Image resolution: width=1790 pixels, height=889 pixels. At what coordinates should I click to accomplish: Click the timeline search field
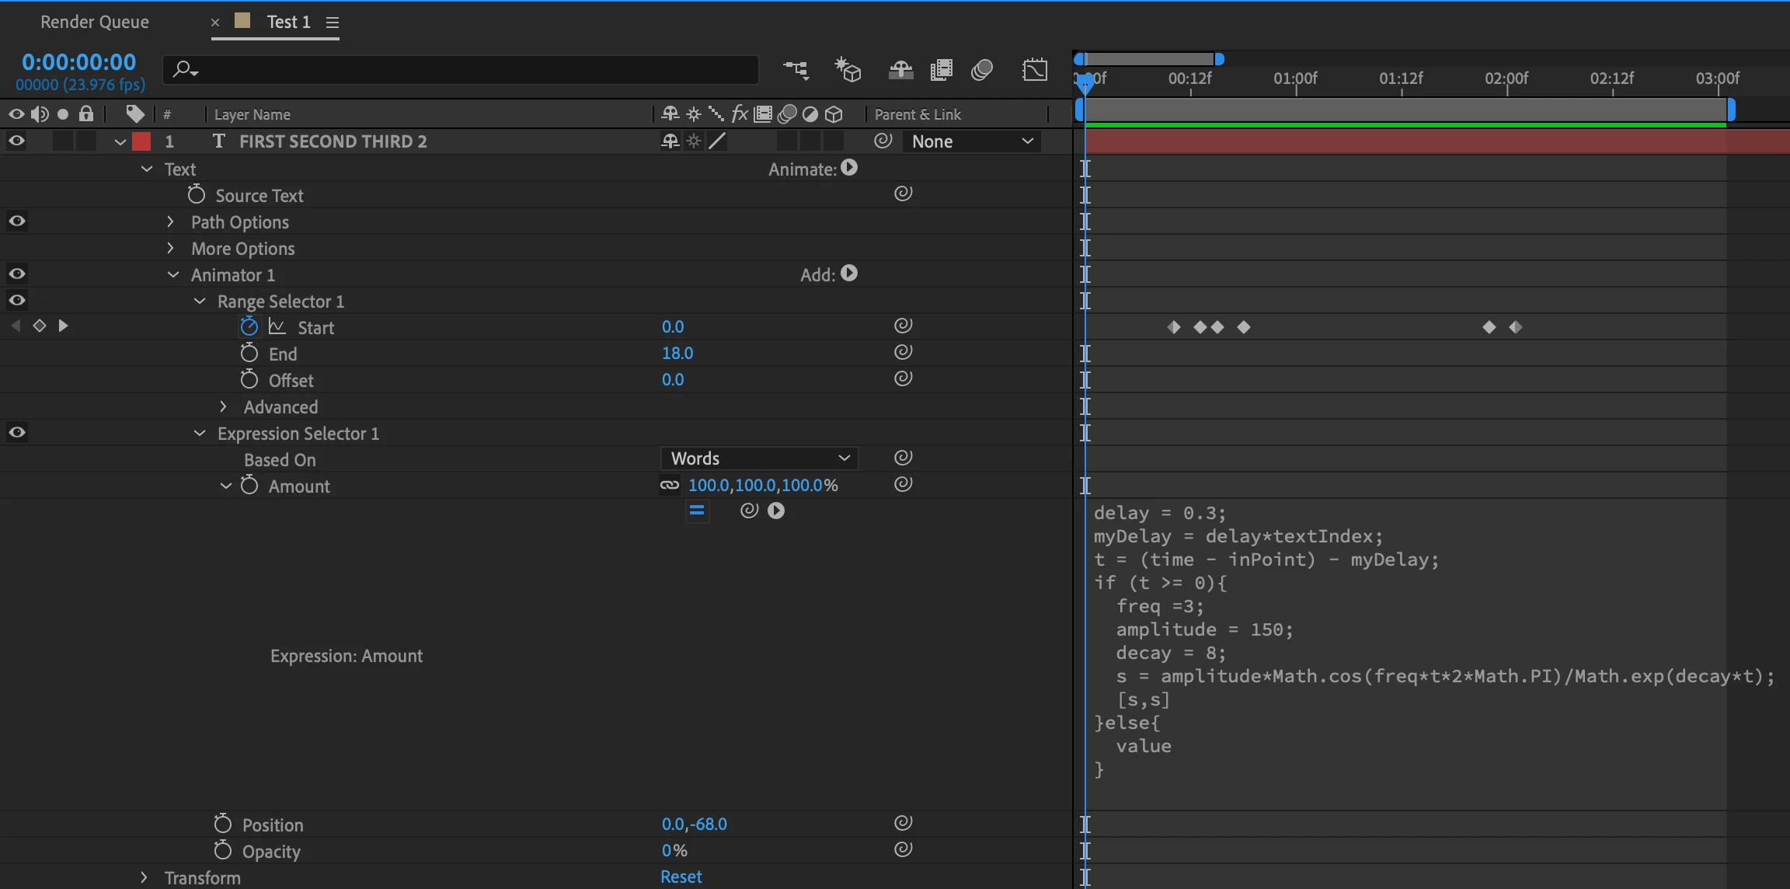[x=466, y=70]
